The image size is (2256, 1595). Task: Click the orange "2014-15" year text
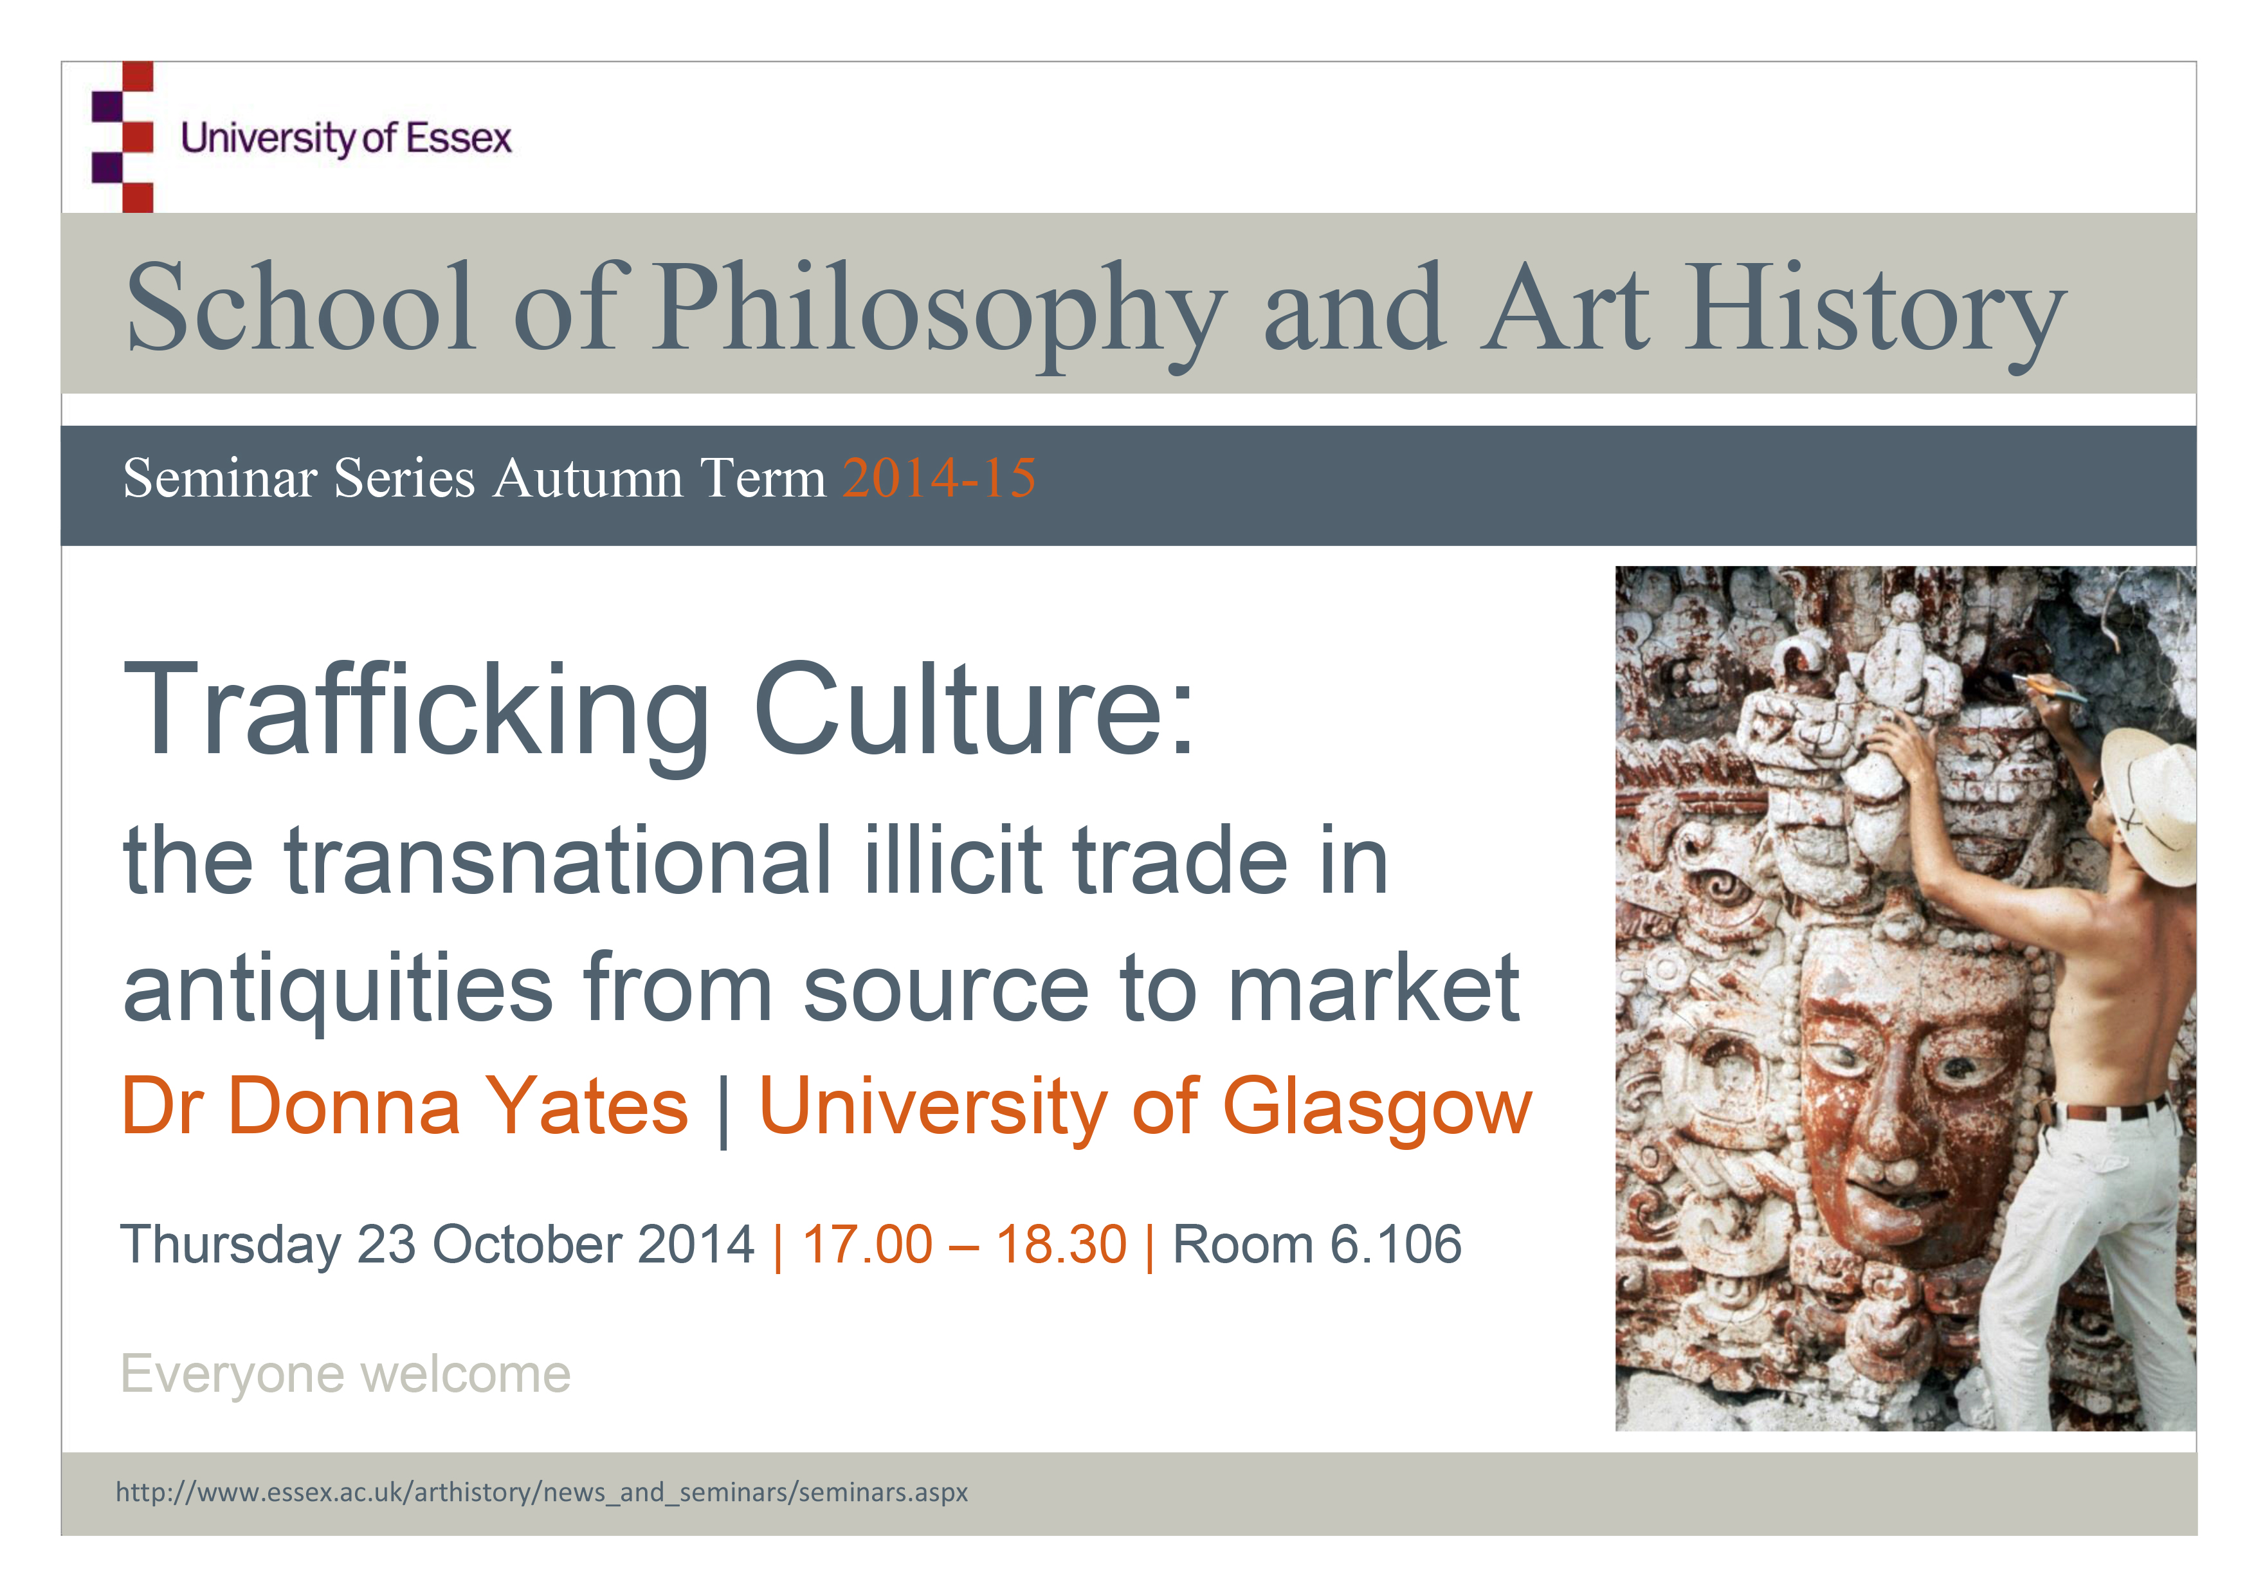point(938,480)
